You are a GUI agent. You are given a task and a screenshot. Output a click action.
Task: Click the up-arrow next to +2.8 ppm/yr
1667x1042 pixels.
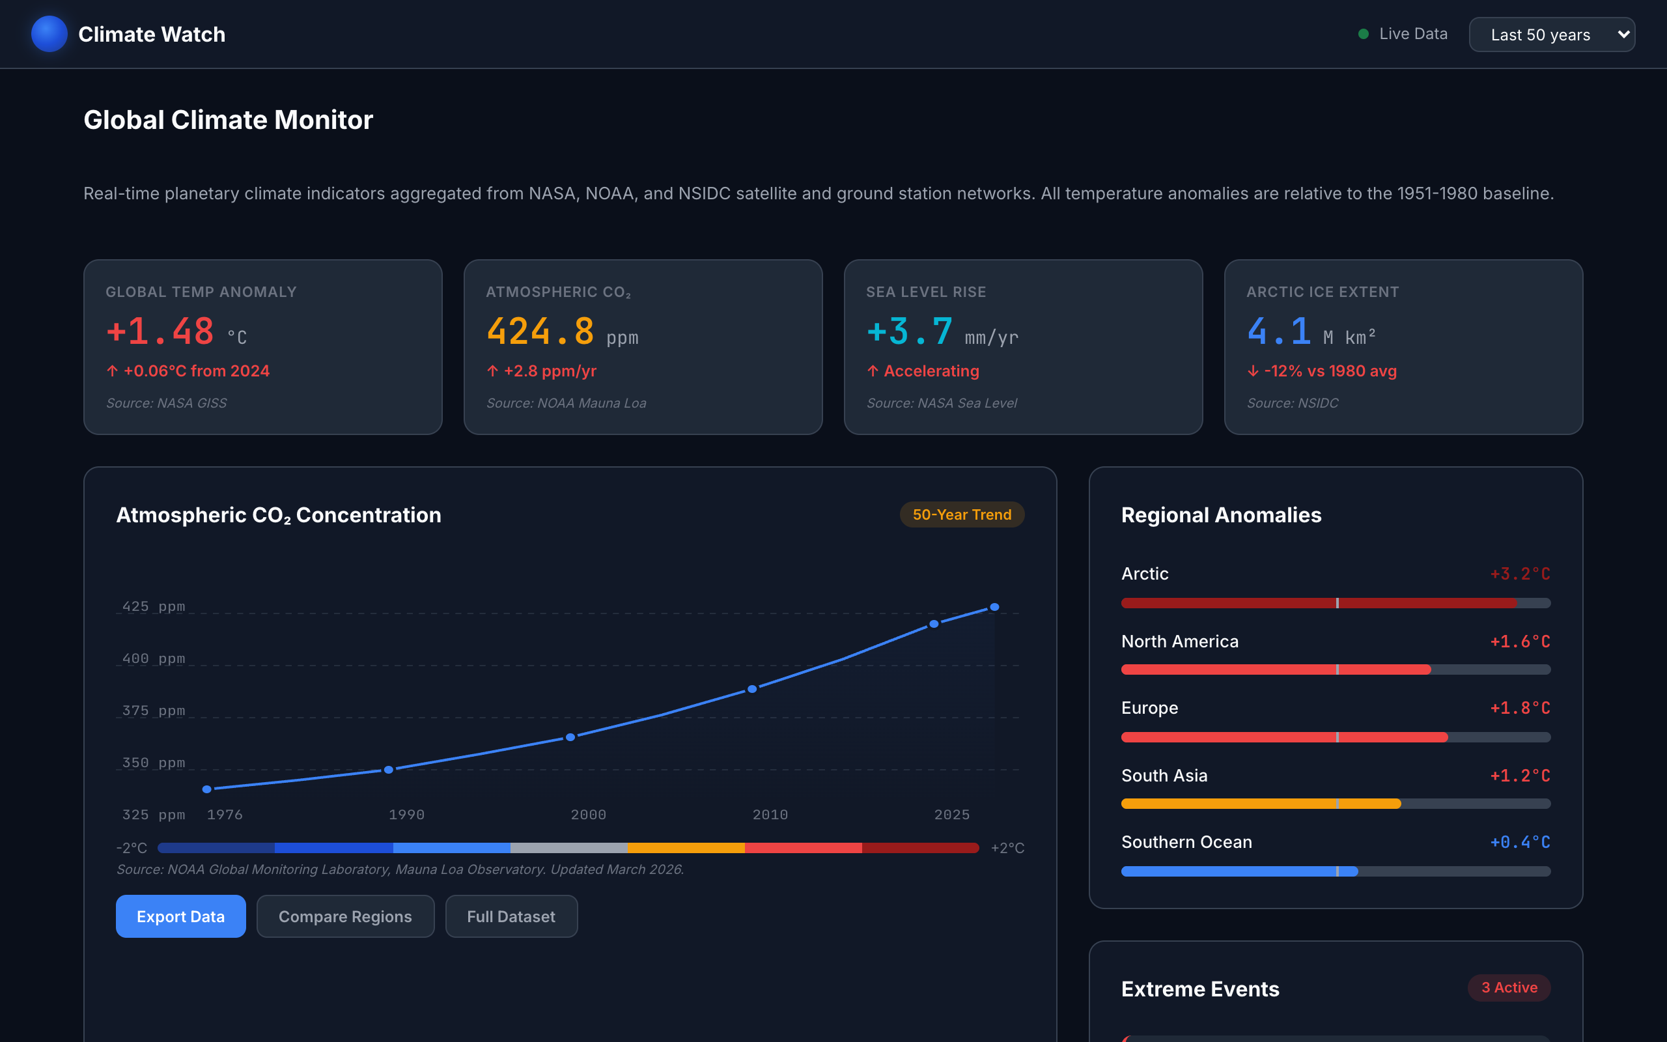[x=493, y=371]
